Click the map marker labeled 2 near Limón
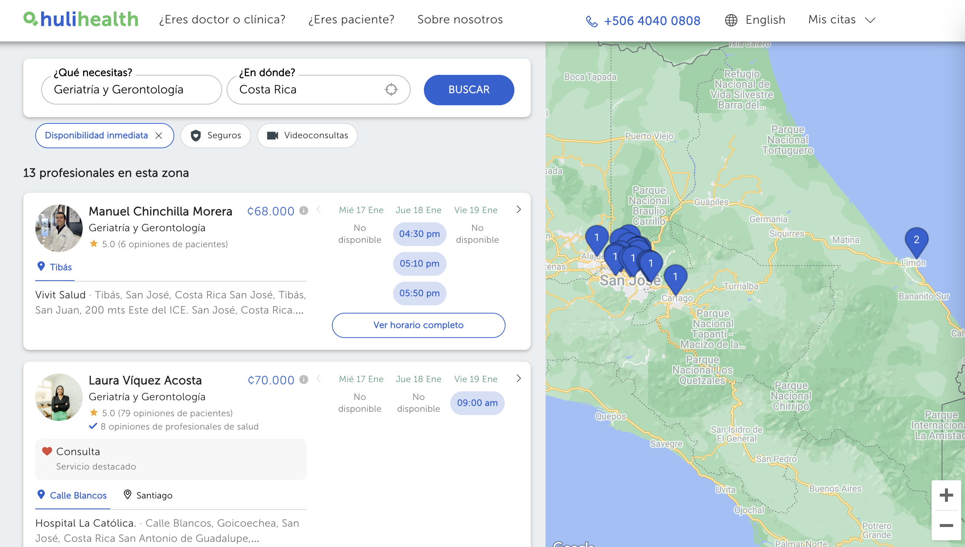965x547 pixels. 916,241
